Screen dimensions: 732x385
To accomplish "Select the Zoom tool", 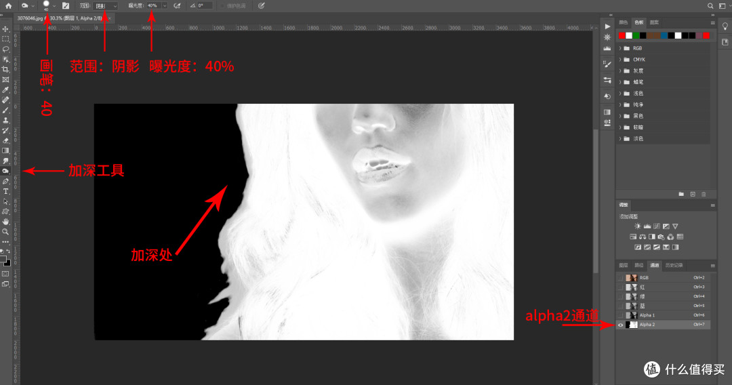I will [5, 231].
